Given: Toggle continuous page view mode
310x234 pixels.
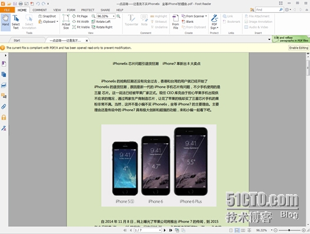Looking at the screenshot, I should click(237, 230).
